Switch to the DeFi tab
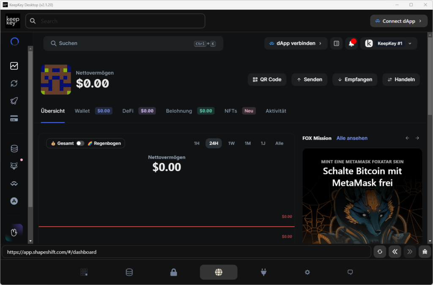Image resolution: width=433 pixels, height=285 pixels. click(x=139, y=111)
